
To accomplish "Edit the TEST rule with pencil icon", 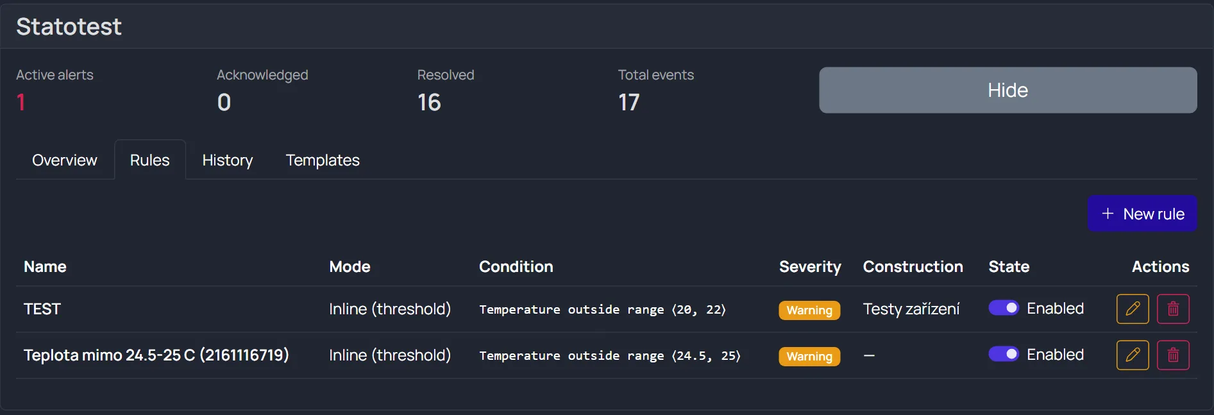I will 1133,309.
